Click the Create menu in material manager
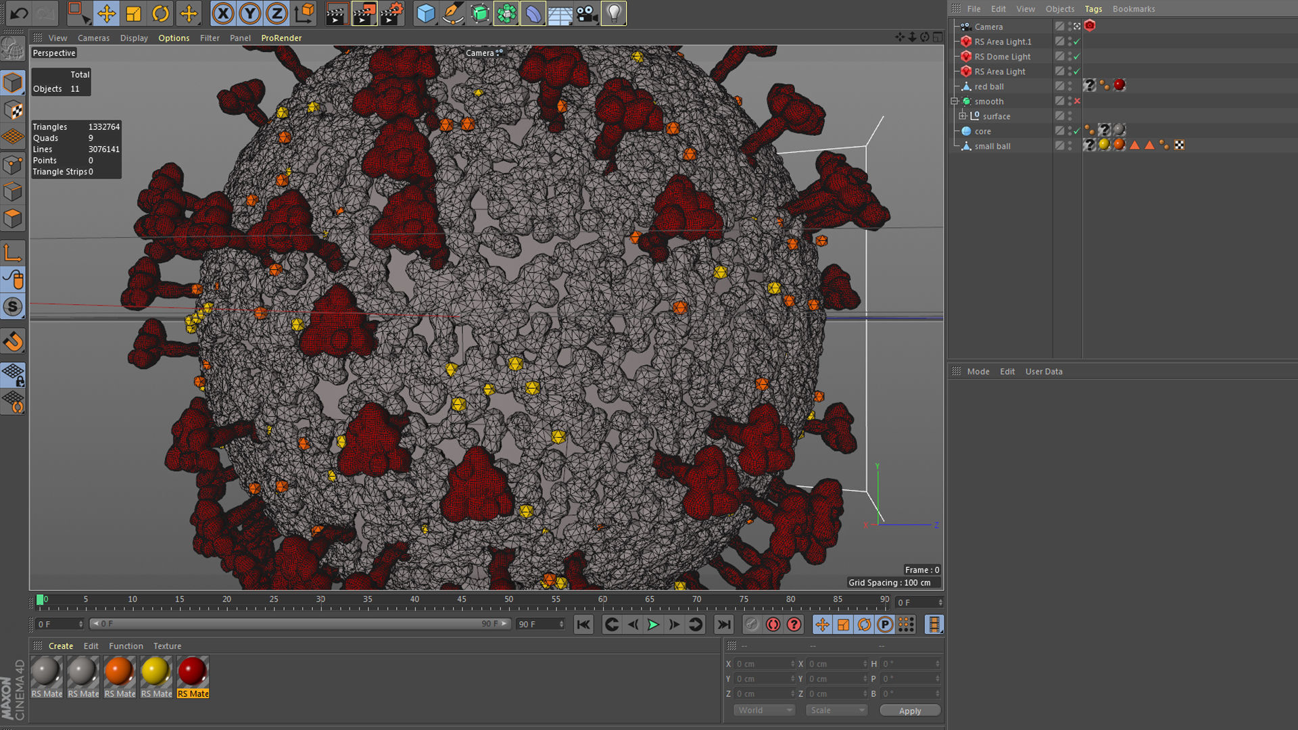The height and width of the screenshot is (730, 1298). 61,646
